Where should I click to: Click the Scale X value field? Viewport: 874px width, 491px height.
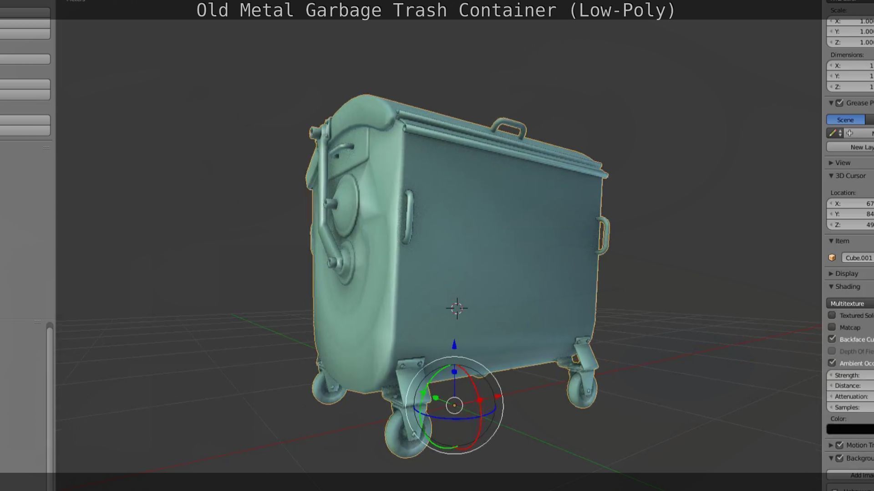point(850,21)
